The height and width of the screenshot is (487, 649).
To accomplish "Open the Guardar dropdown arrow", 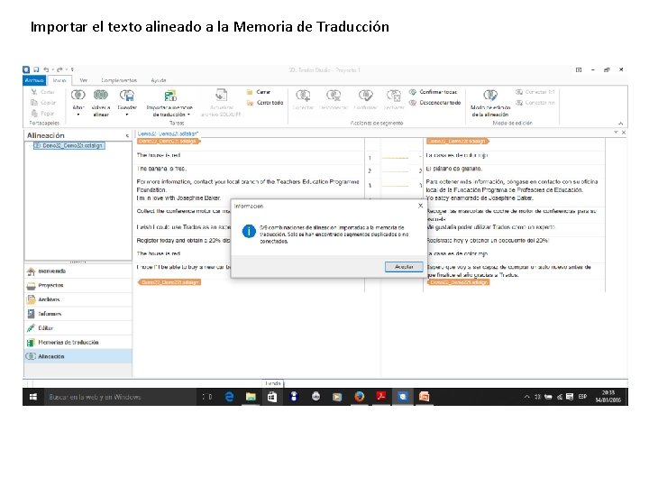I will point(127,115).
